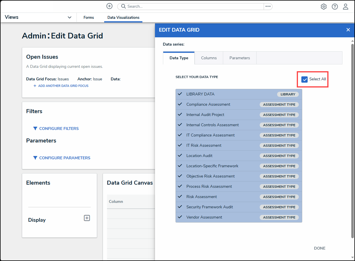Click the search options ellipsis icon
This screenshot has width=355, height=261.
tap(268, 6)
